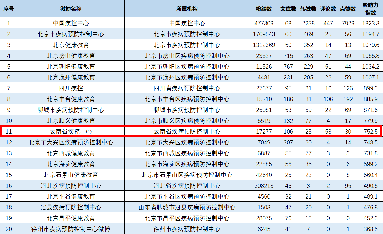Click the 评论数 column header

click(x=328, y=9)
